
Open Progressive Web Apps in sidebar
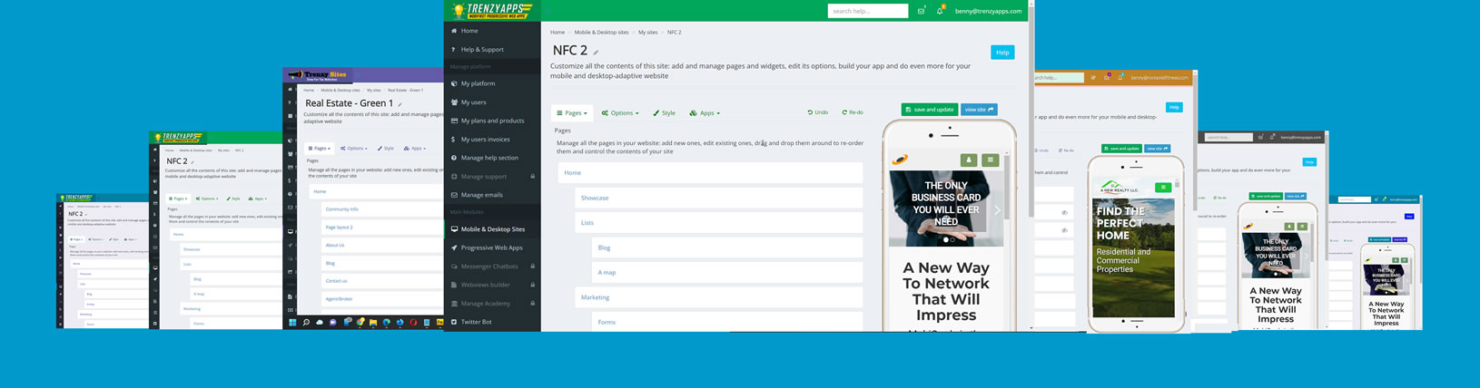[x=491, y=247]
